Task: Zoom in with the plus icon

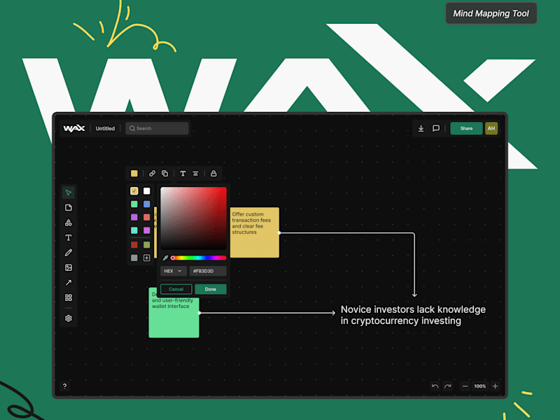Action: [496, 386]
